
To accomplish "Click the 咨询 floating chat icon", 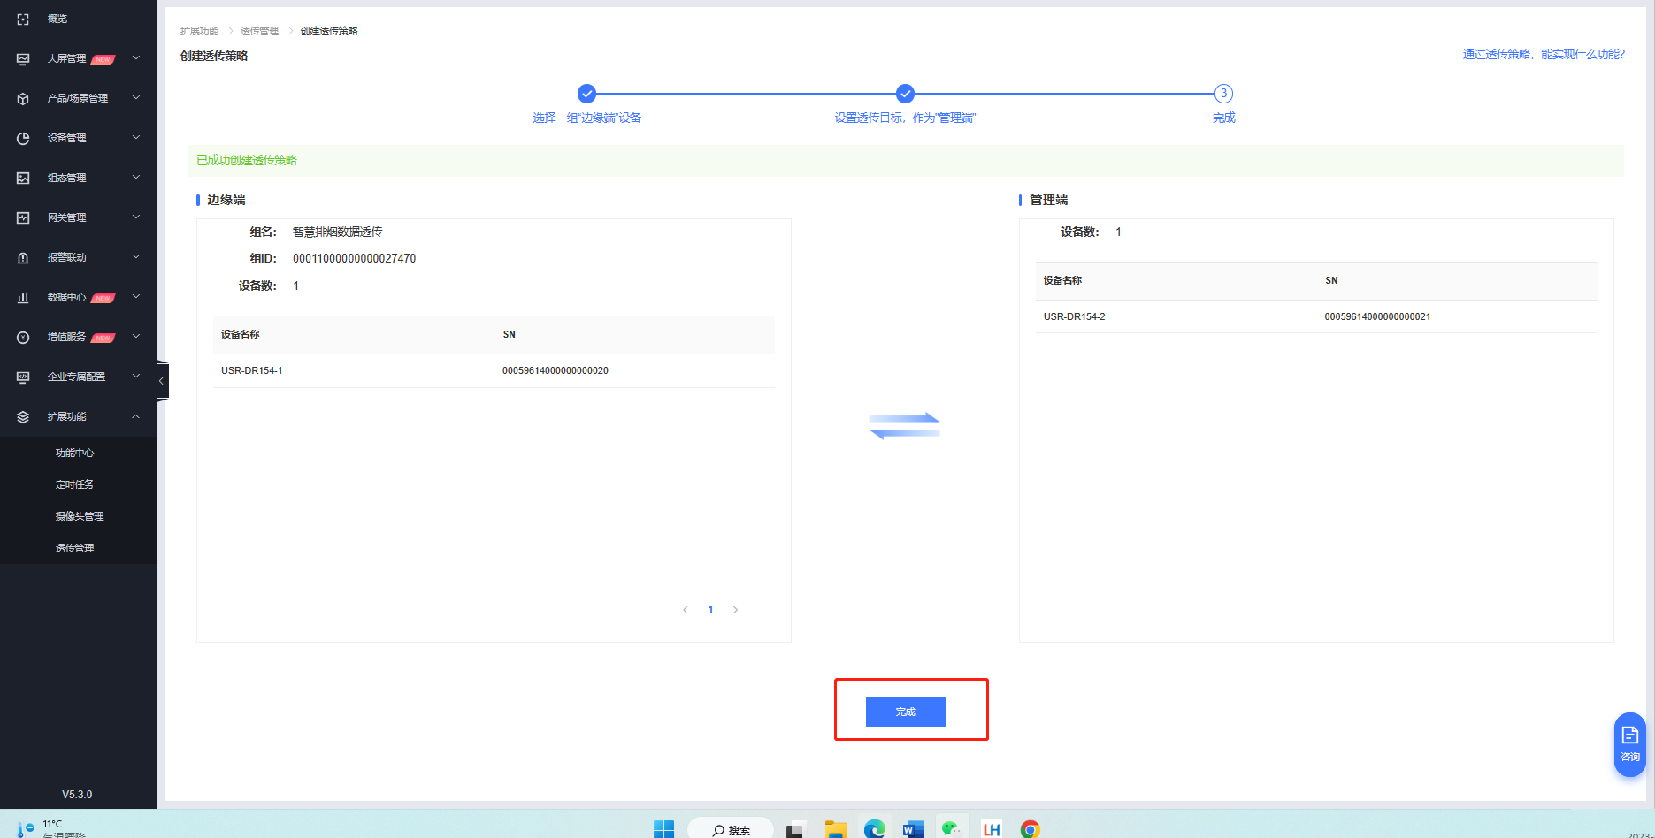I will pos(1629,743).
